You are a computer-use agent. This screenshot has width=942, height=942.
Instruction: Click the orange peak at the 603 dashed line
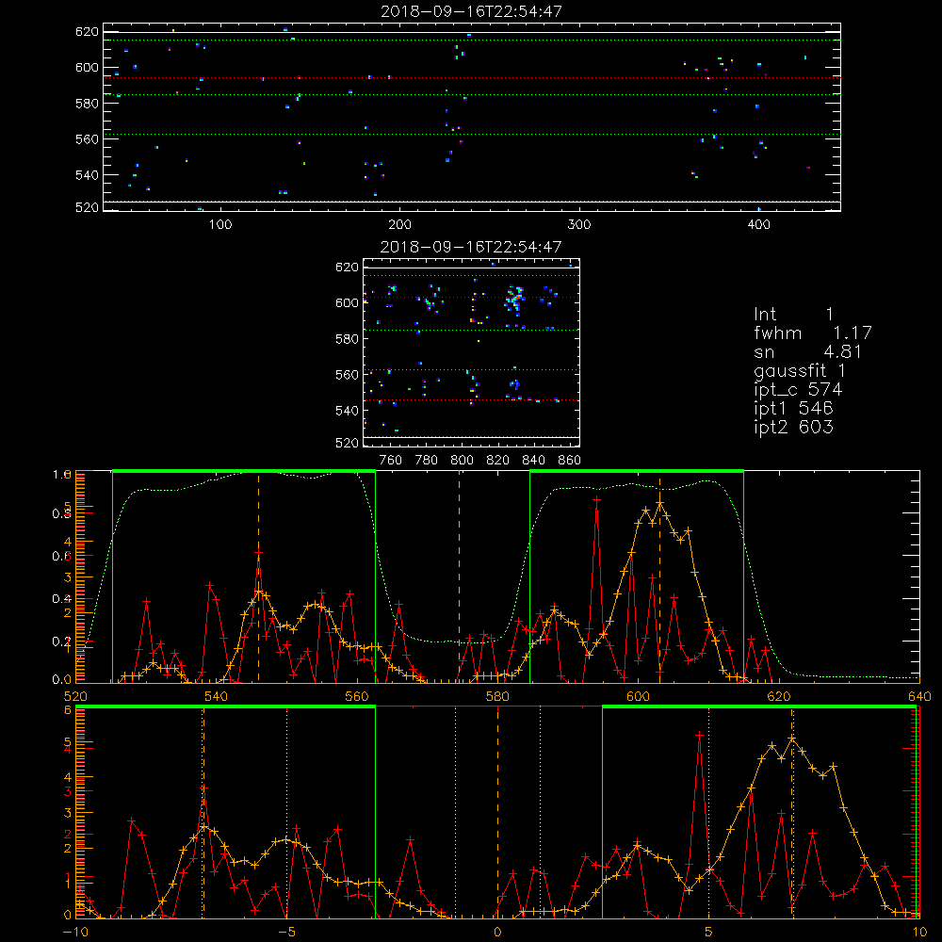(659, 503)
